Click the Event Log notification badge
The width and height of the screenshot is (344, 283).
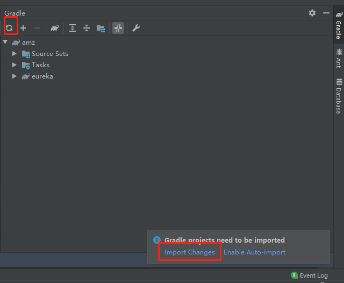pyautogui.click(x=294, y=275)
